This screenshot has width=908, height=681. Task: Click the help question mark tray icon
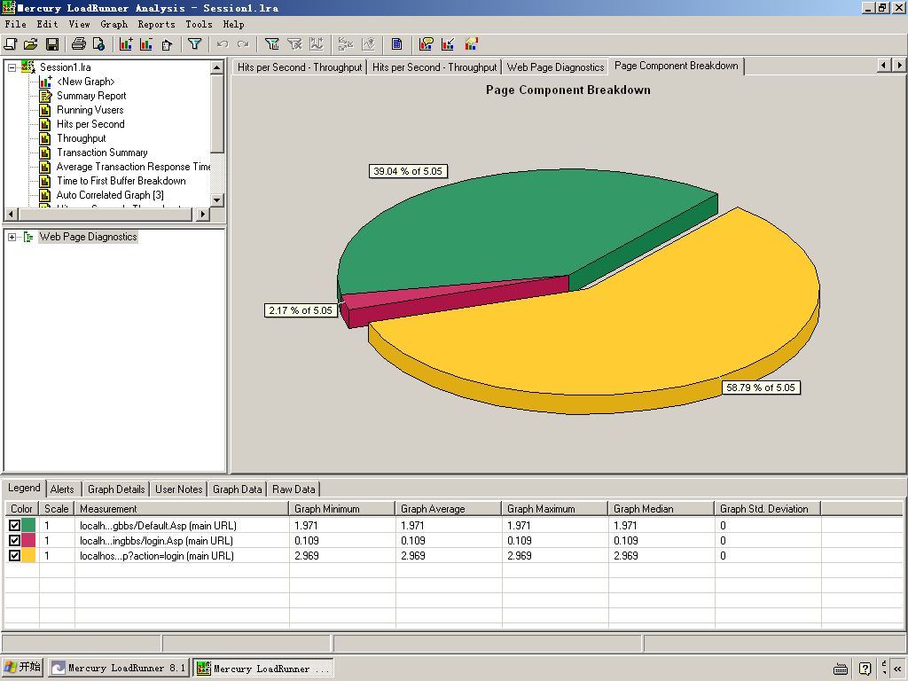pyautogui.click(x=865, y=669)
